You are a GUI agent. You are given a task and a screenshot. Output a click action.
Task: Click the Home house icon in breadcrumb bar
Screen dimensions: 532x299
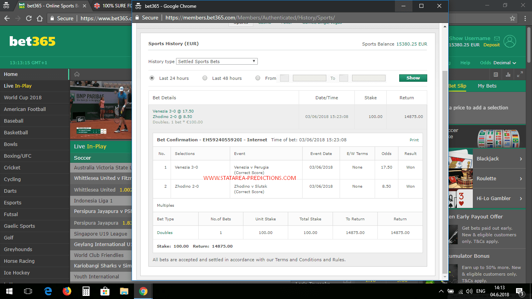pos(77,74)
